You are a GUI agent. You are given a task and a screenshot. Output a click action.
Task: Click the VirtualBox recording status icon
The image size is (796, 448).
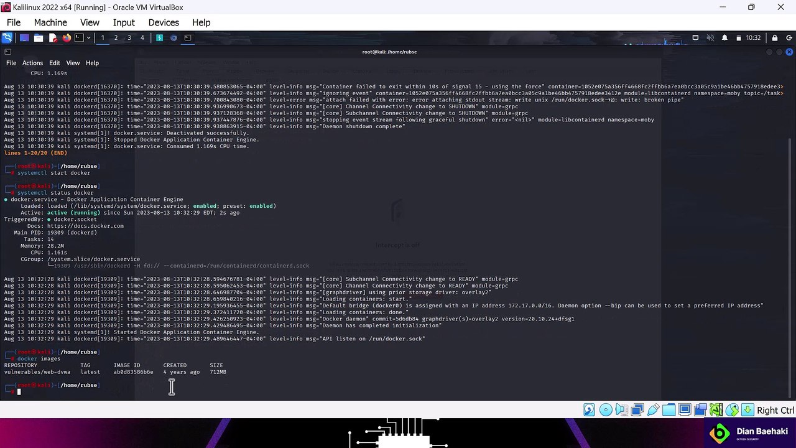pyautogui.click(x=700, y=410)
